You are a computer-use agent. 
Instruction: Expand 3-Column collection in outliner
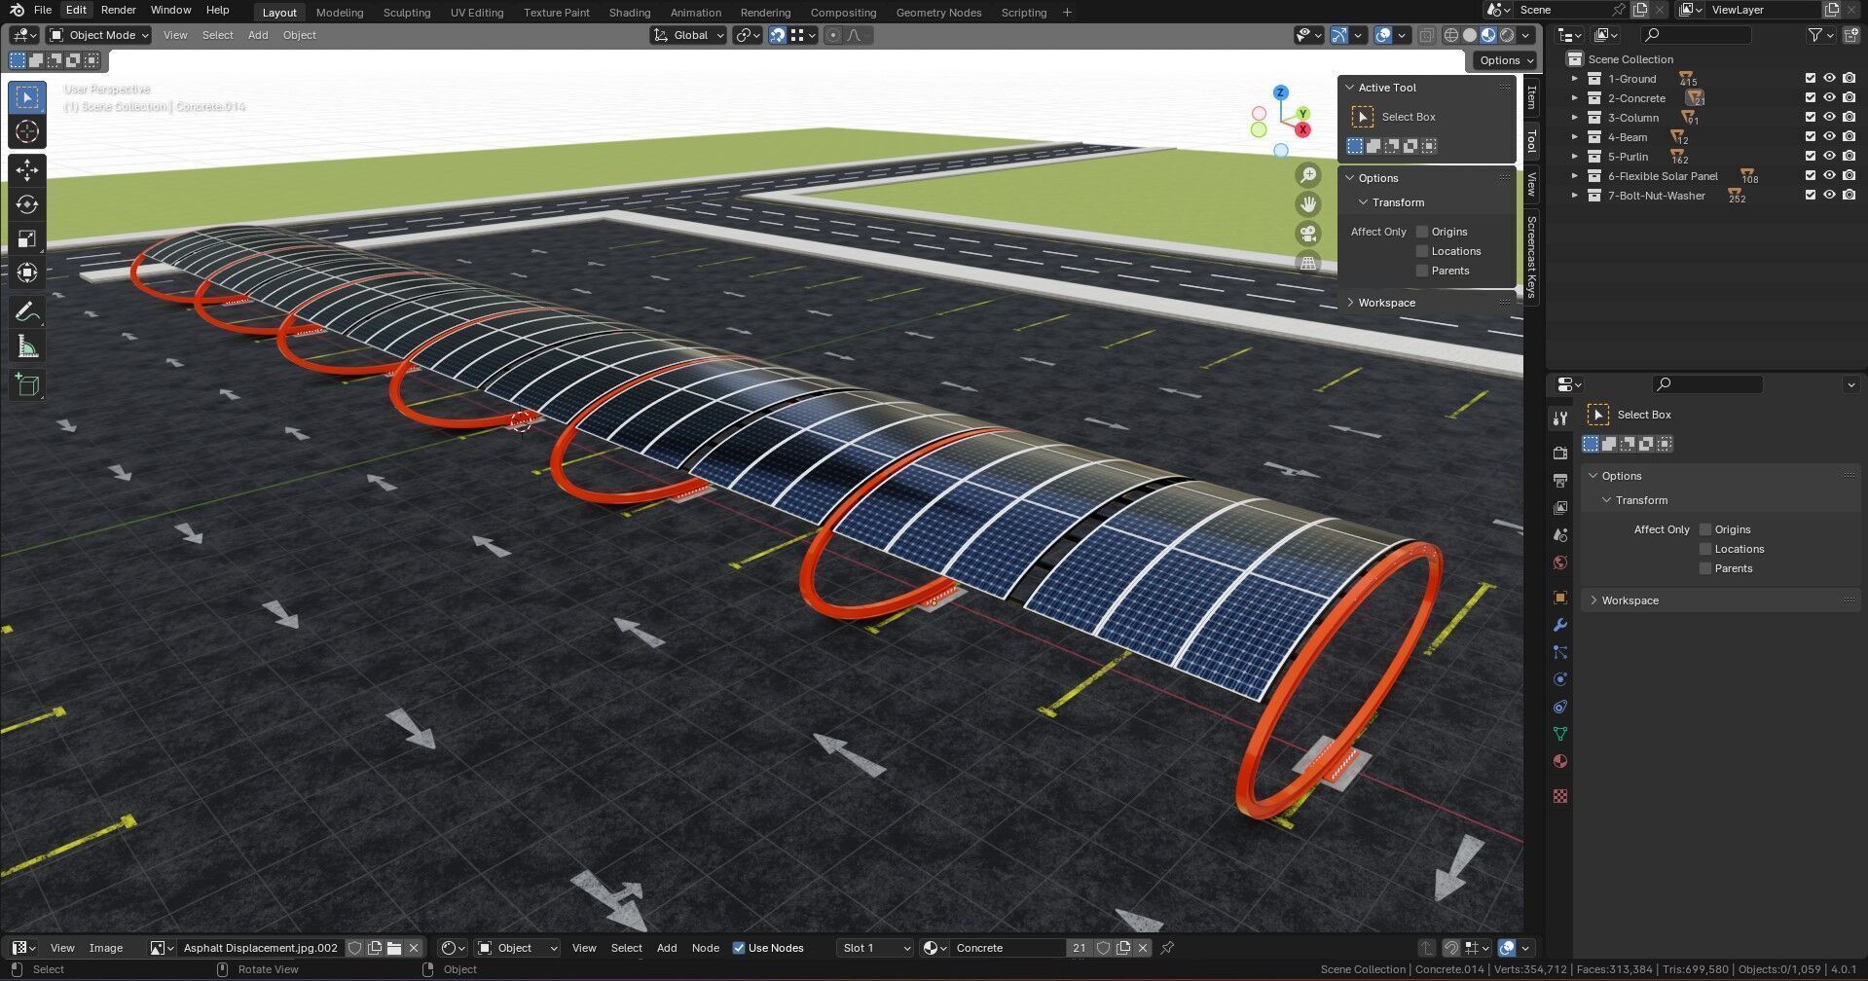coord(1575,118)
